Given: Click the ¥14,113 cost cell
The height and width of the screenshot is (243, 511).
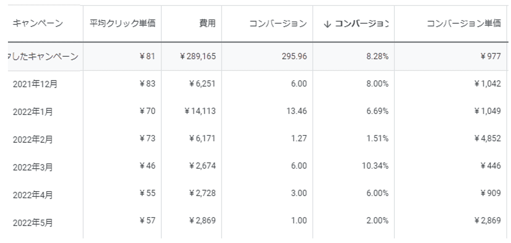Looking at the screenshot, I should pyautogui.click(x=200, y=111).
